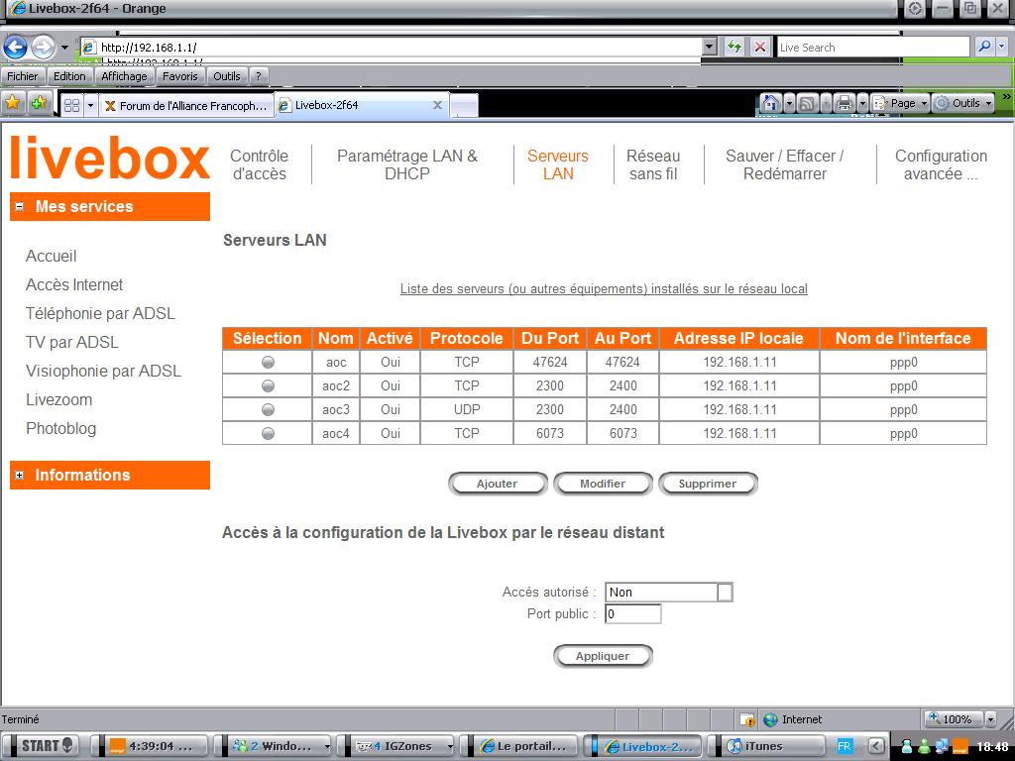Open the Favoris menu
Image resolution: width=1015 pixels, height=761 pixels.
180,76
